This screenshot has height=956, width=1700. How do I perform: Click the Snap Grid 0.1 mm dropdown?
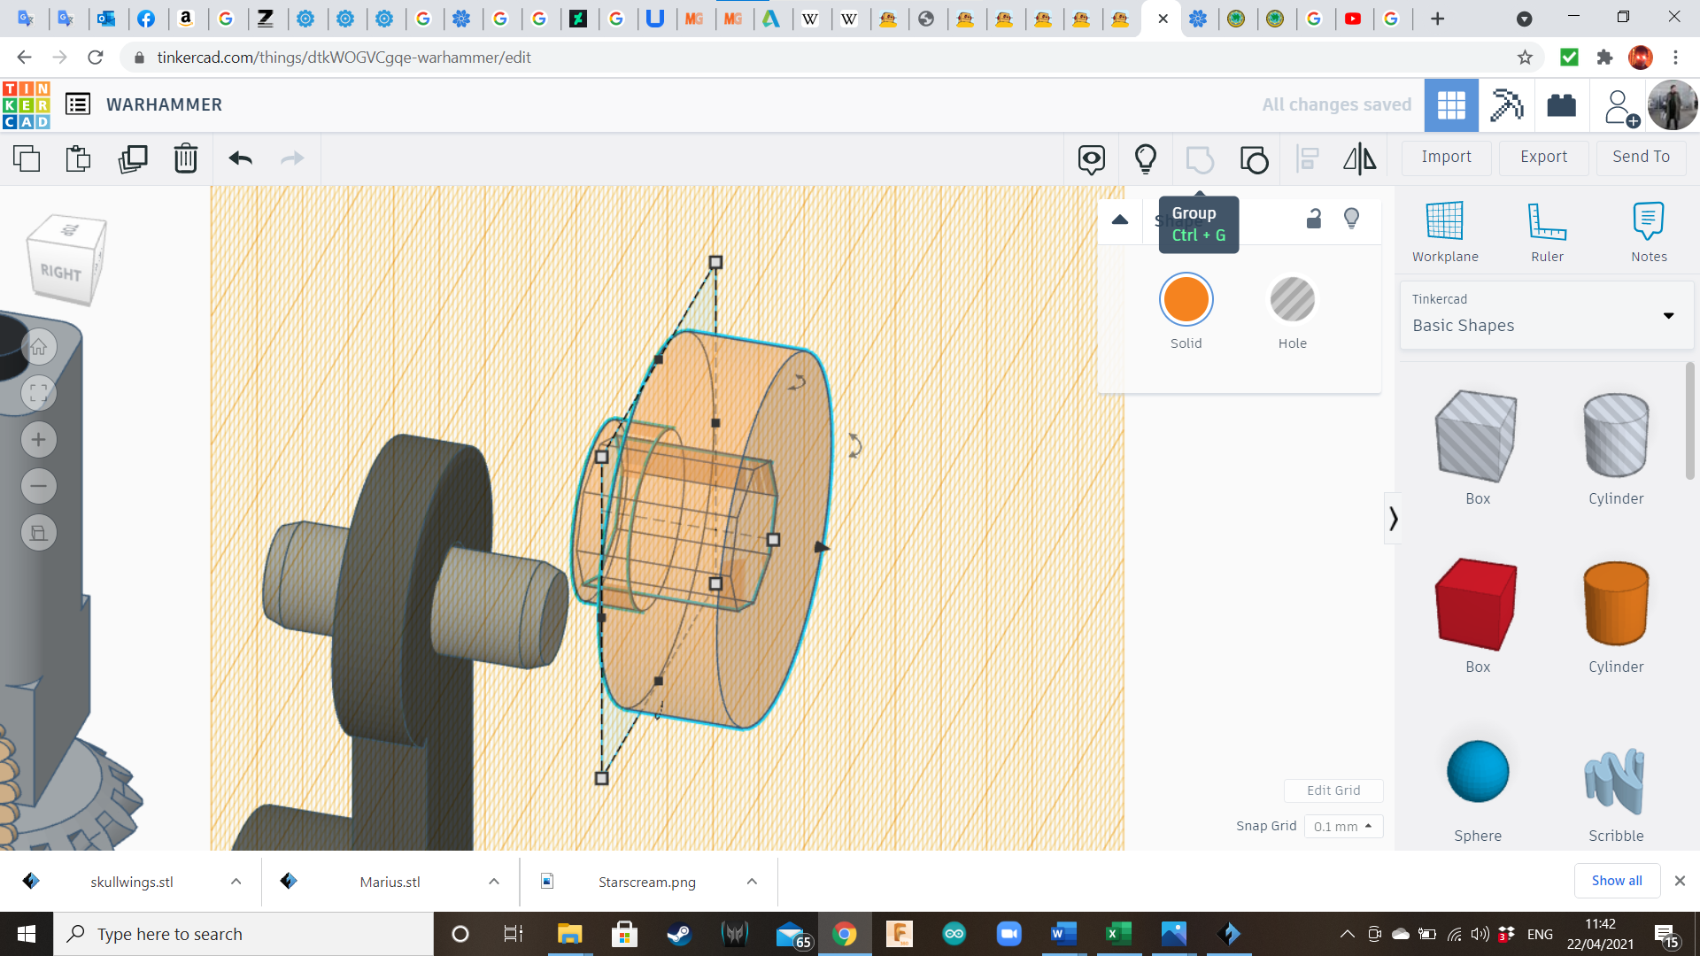(1341, 825)
